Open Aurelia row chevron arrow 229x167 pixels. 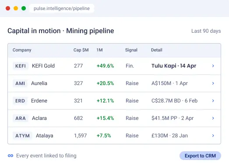(213, 83)
